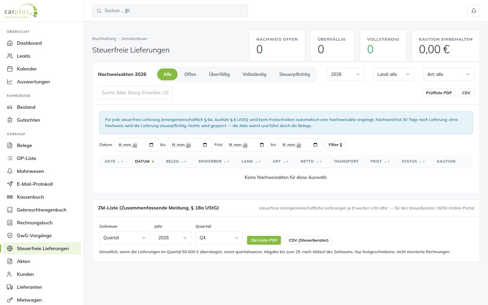The width and height of the screenshot is (488, 305).
Task: Click the 'Suche: Akte, Beleg, Erwerber' field
Action: [135, 93]
